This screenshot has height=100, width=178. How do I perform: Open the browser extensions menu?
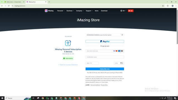(x=167, y=6)
